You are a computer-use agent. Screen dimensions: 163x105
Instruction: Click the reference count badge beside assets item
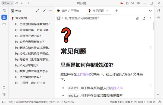[151, 85]
